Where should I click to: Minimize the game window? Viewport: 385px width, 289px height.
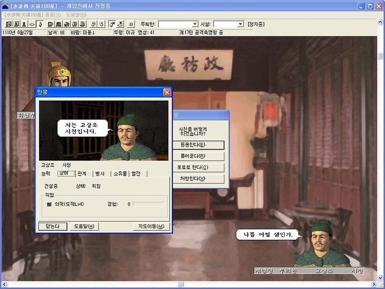tap(361, 6)
